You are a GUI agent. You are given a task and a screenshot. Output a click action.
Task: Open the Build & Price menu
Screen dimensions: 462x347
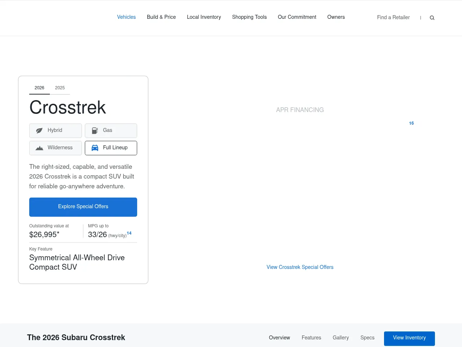(161, 17)
